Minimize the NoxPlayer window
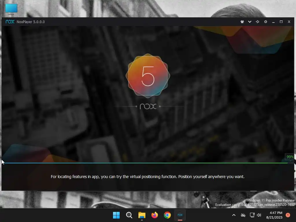The height and width of the screenshot is (222, 296). tap(273, 22)
